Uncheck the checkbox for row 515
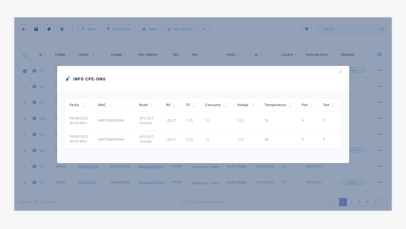This screenshot has height=229, width=406. 25,71
